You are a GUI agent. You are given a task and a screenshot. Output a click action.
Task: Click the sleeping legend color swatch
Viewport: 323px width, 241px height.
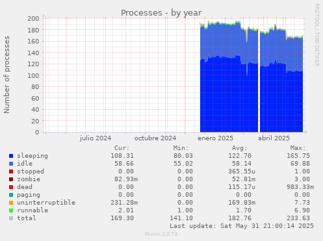click(x=11, y=156)
